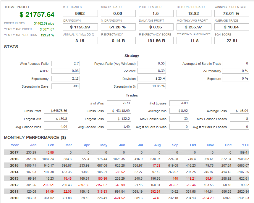
Task: Click profit in pips value 31462.69 pips
Action: [x=44, y=23]
